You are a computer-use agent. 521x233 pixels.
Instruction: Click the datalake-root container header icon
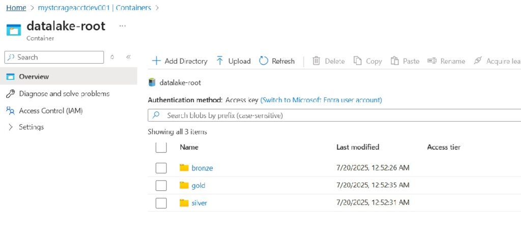pos(14,30)
